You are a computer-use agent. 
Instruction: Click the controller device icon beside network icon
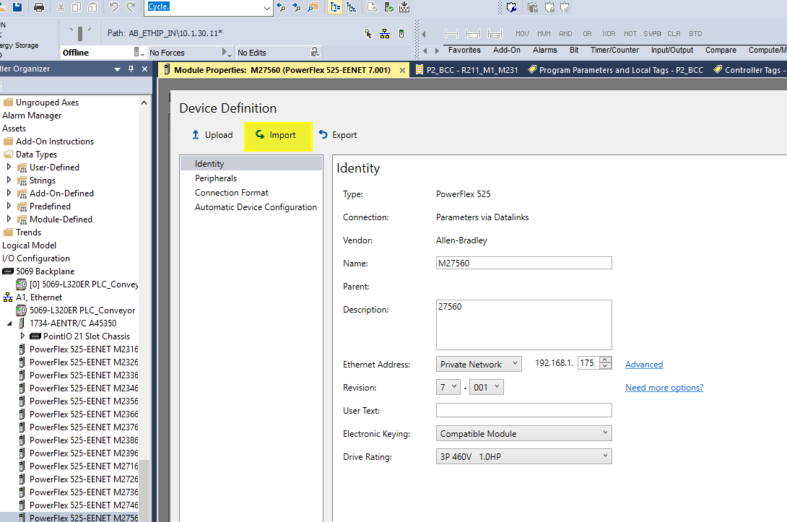[401, 34]
